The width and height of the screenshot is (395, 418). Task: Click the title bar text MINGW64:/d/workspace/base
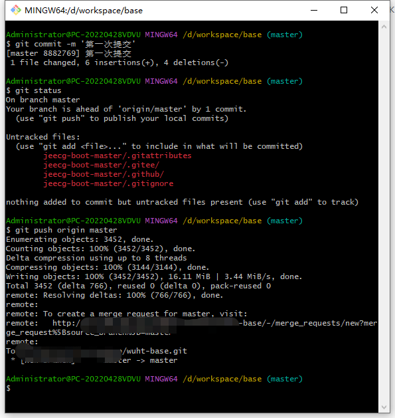(84, 11)
